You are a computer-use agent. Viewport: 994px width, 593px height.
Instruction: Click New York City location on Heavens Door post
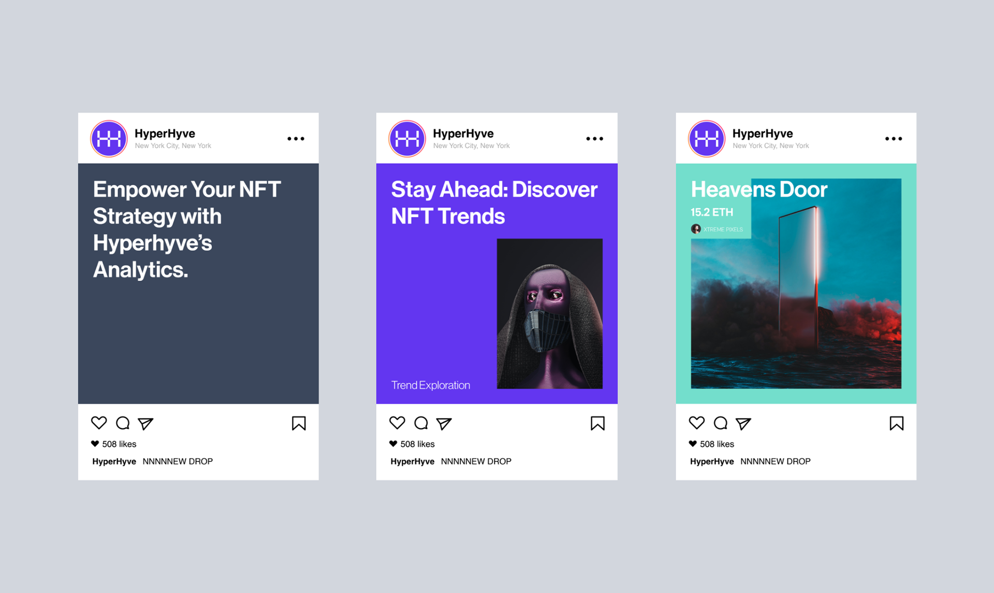click(771, 146)
